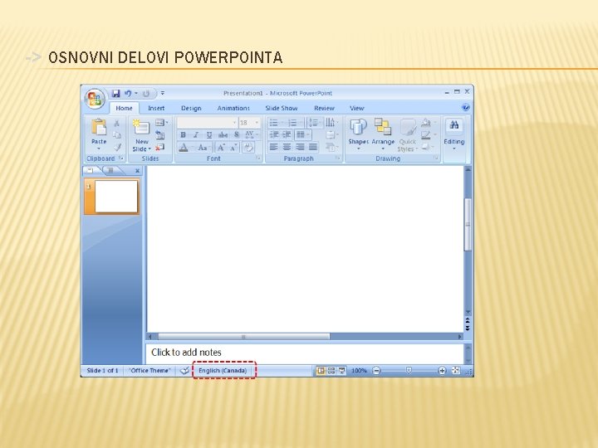
Task: Click the Delete slide icon
Action: 160,147
